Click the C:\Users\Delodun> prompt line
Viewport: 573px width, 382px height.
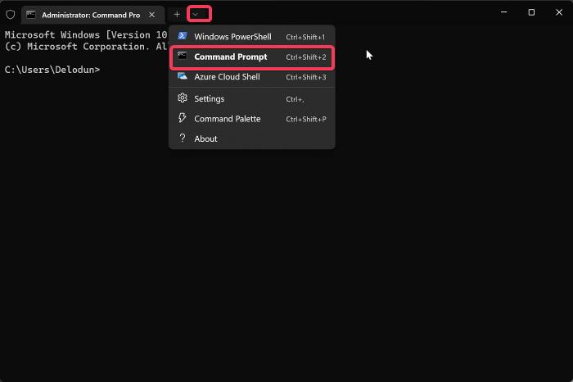click(x=52, y=70)
